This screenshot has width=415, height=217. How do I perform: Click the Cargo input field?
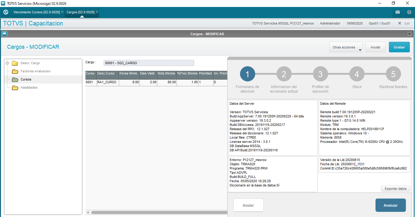click(x=149, y=63)
